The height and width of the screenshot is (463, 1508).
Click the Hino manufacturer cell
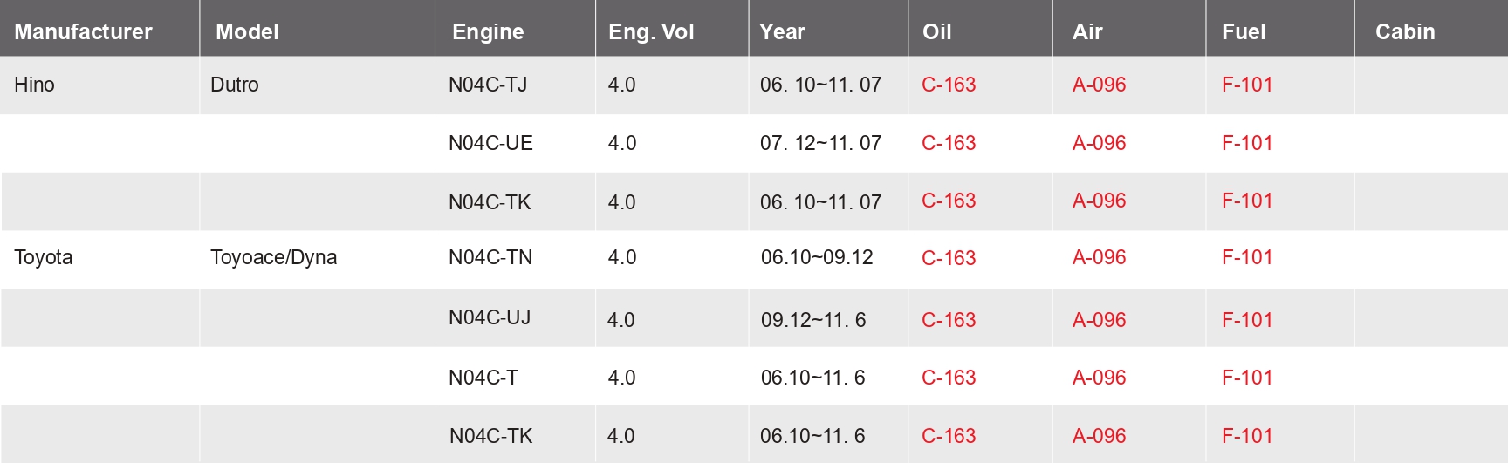pyautogui.click(x=34, y=85)
